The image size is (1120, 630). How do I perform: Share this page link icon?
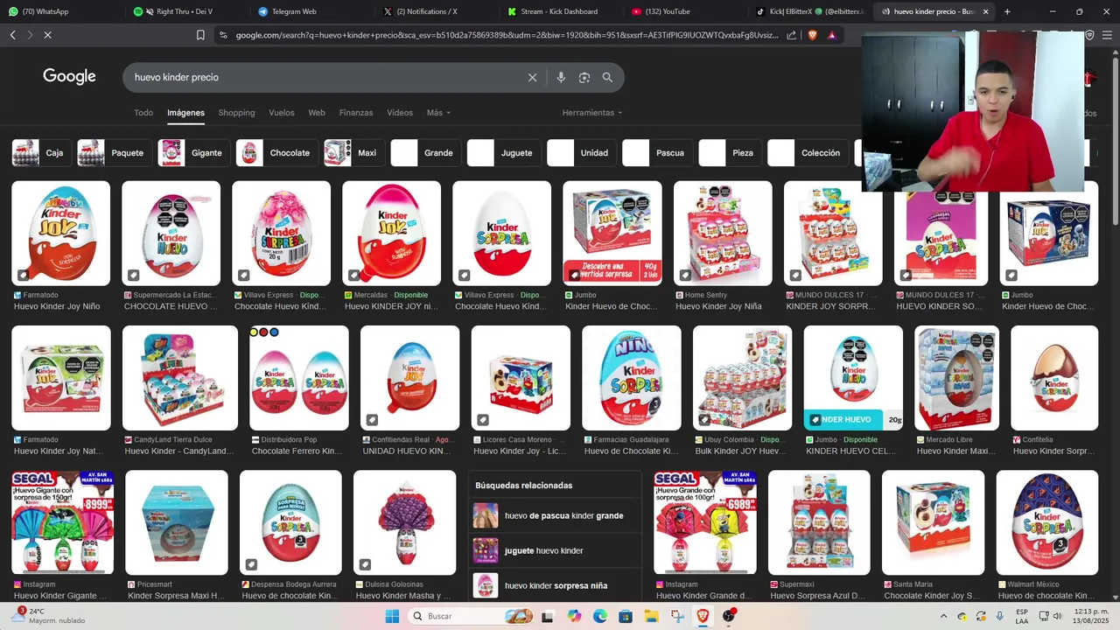[x=792, y=35]
